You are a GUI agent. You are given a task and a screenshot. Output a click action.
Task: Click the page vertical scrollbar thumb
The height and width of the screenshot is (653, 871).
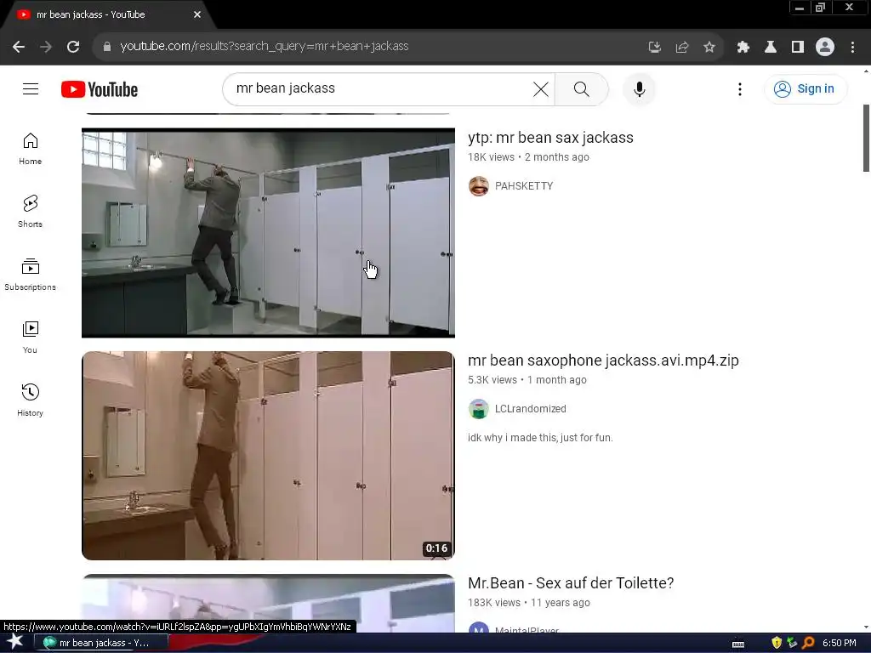coord(866,139)
